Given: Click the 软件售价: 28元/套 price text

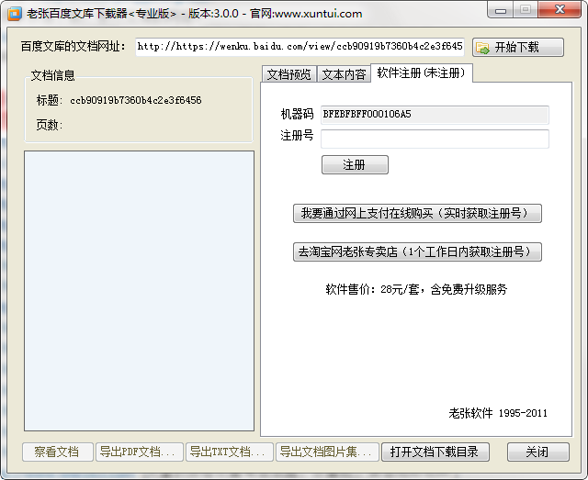Looking at the screenshot, I should coord(416,289).
